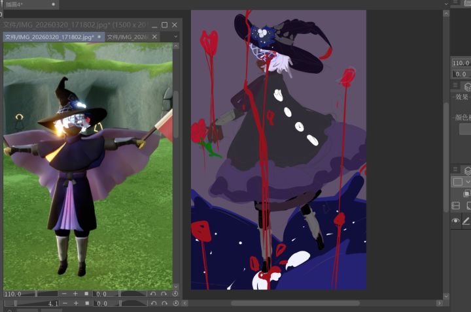Open the top-right palette menu icon

click(455, 3)
